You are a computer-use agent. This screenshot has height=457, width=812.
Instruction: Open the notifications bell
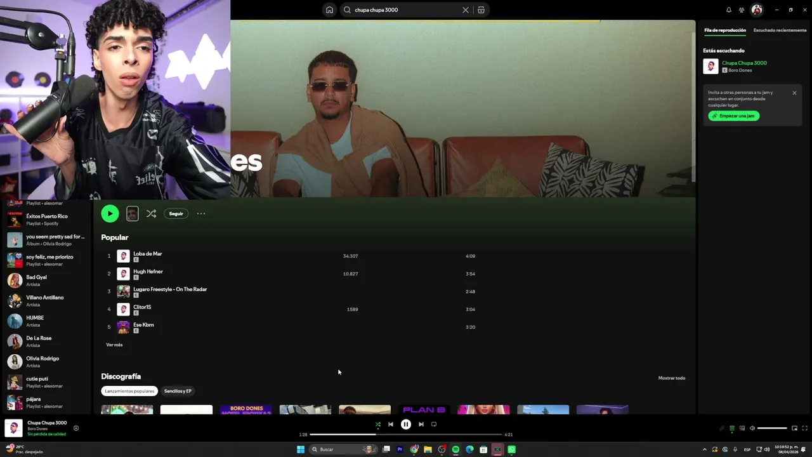tap(729, 10)
